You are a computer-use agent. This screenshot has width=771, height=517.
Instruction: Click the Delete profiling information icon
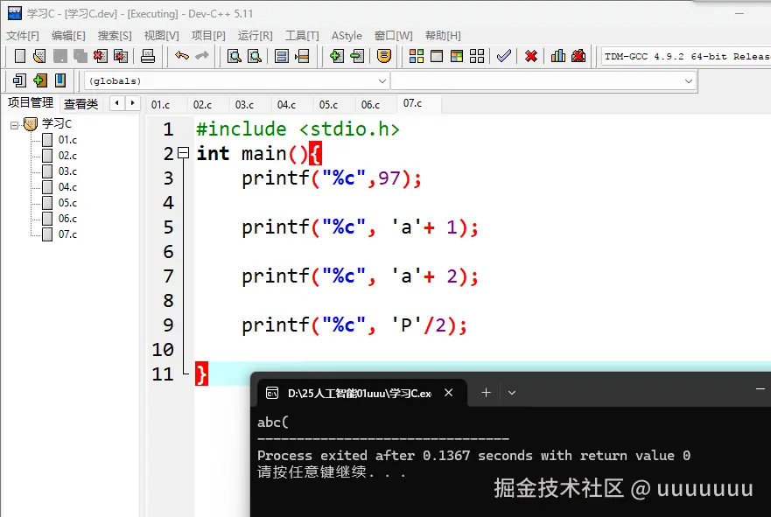click(x=578, y=56)
